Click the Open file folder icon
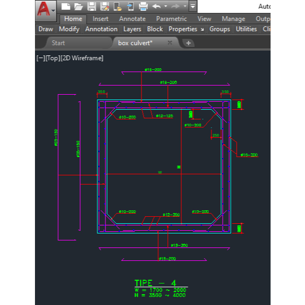The width and height of the screenshot is (305, 305). tap(79, 6)
